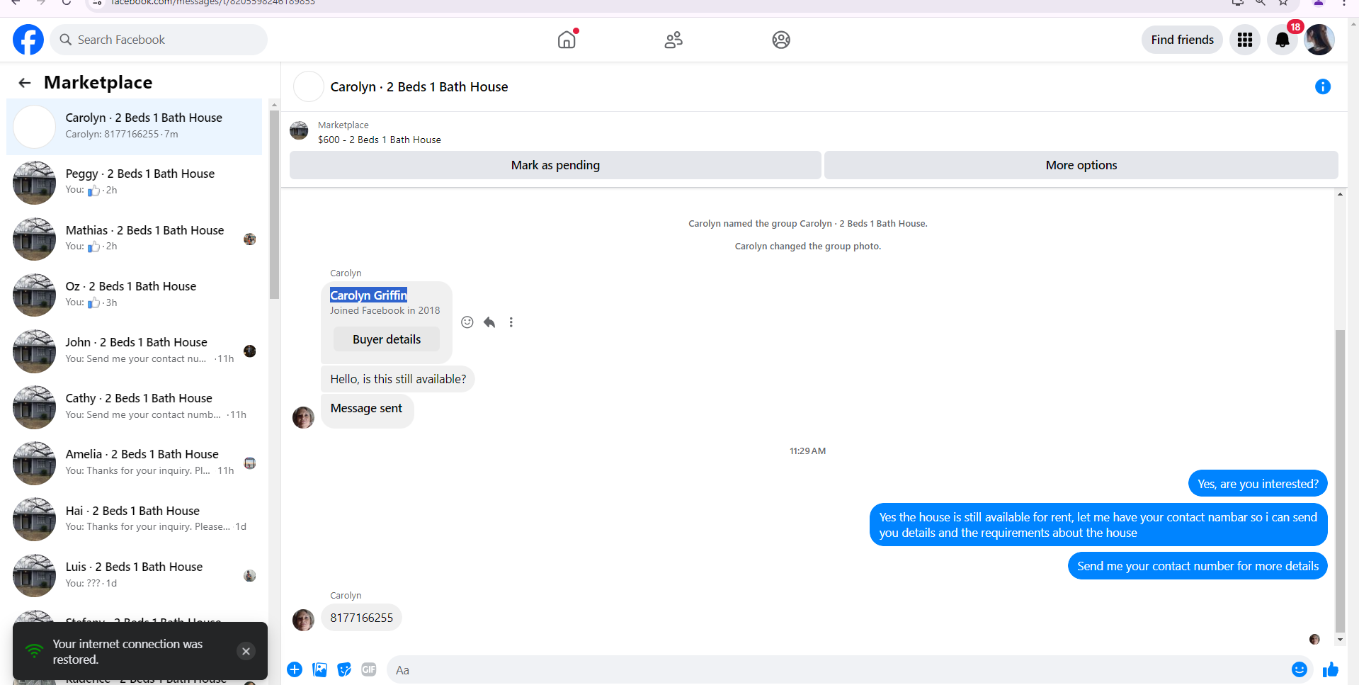View Buyer details for Carolyn Griffin
The width and height of the screenshot is (1359, 685).
point(387,339)
